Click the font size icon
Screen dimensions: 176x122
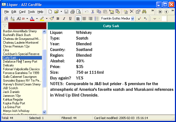point(21,18)
